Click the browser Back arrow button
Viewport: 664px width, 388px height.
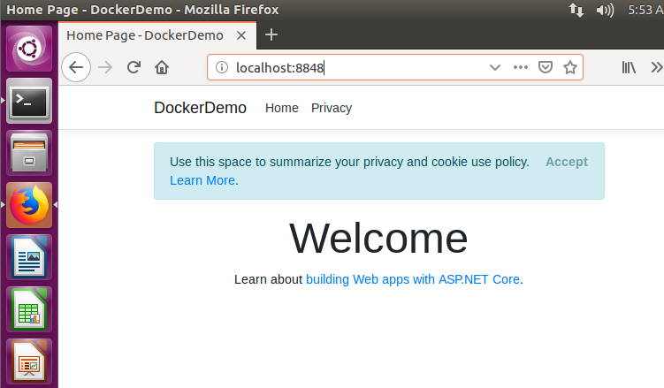76,67
